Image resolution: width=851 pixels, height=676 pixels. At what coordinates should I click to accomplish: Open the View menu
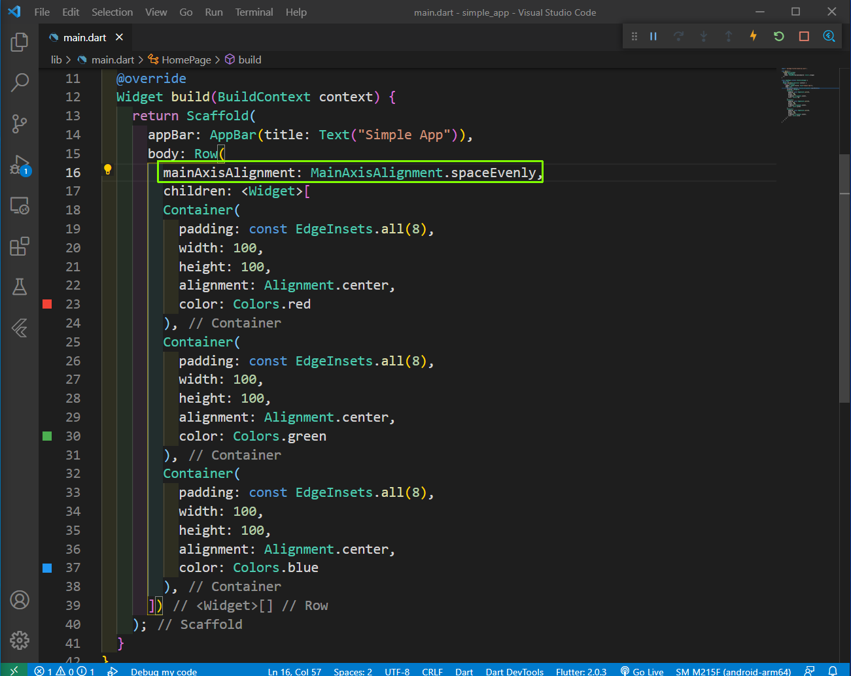point(156,12)
